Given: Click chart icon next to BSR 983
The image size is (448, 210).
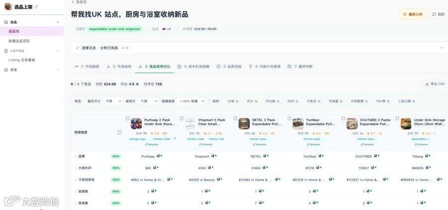Looking at the screenshot, I should pos(154,167).
